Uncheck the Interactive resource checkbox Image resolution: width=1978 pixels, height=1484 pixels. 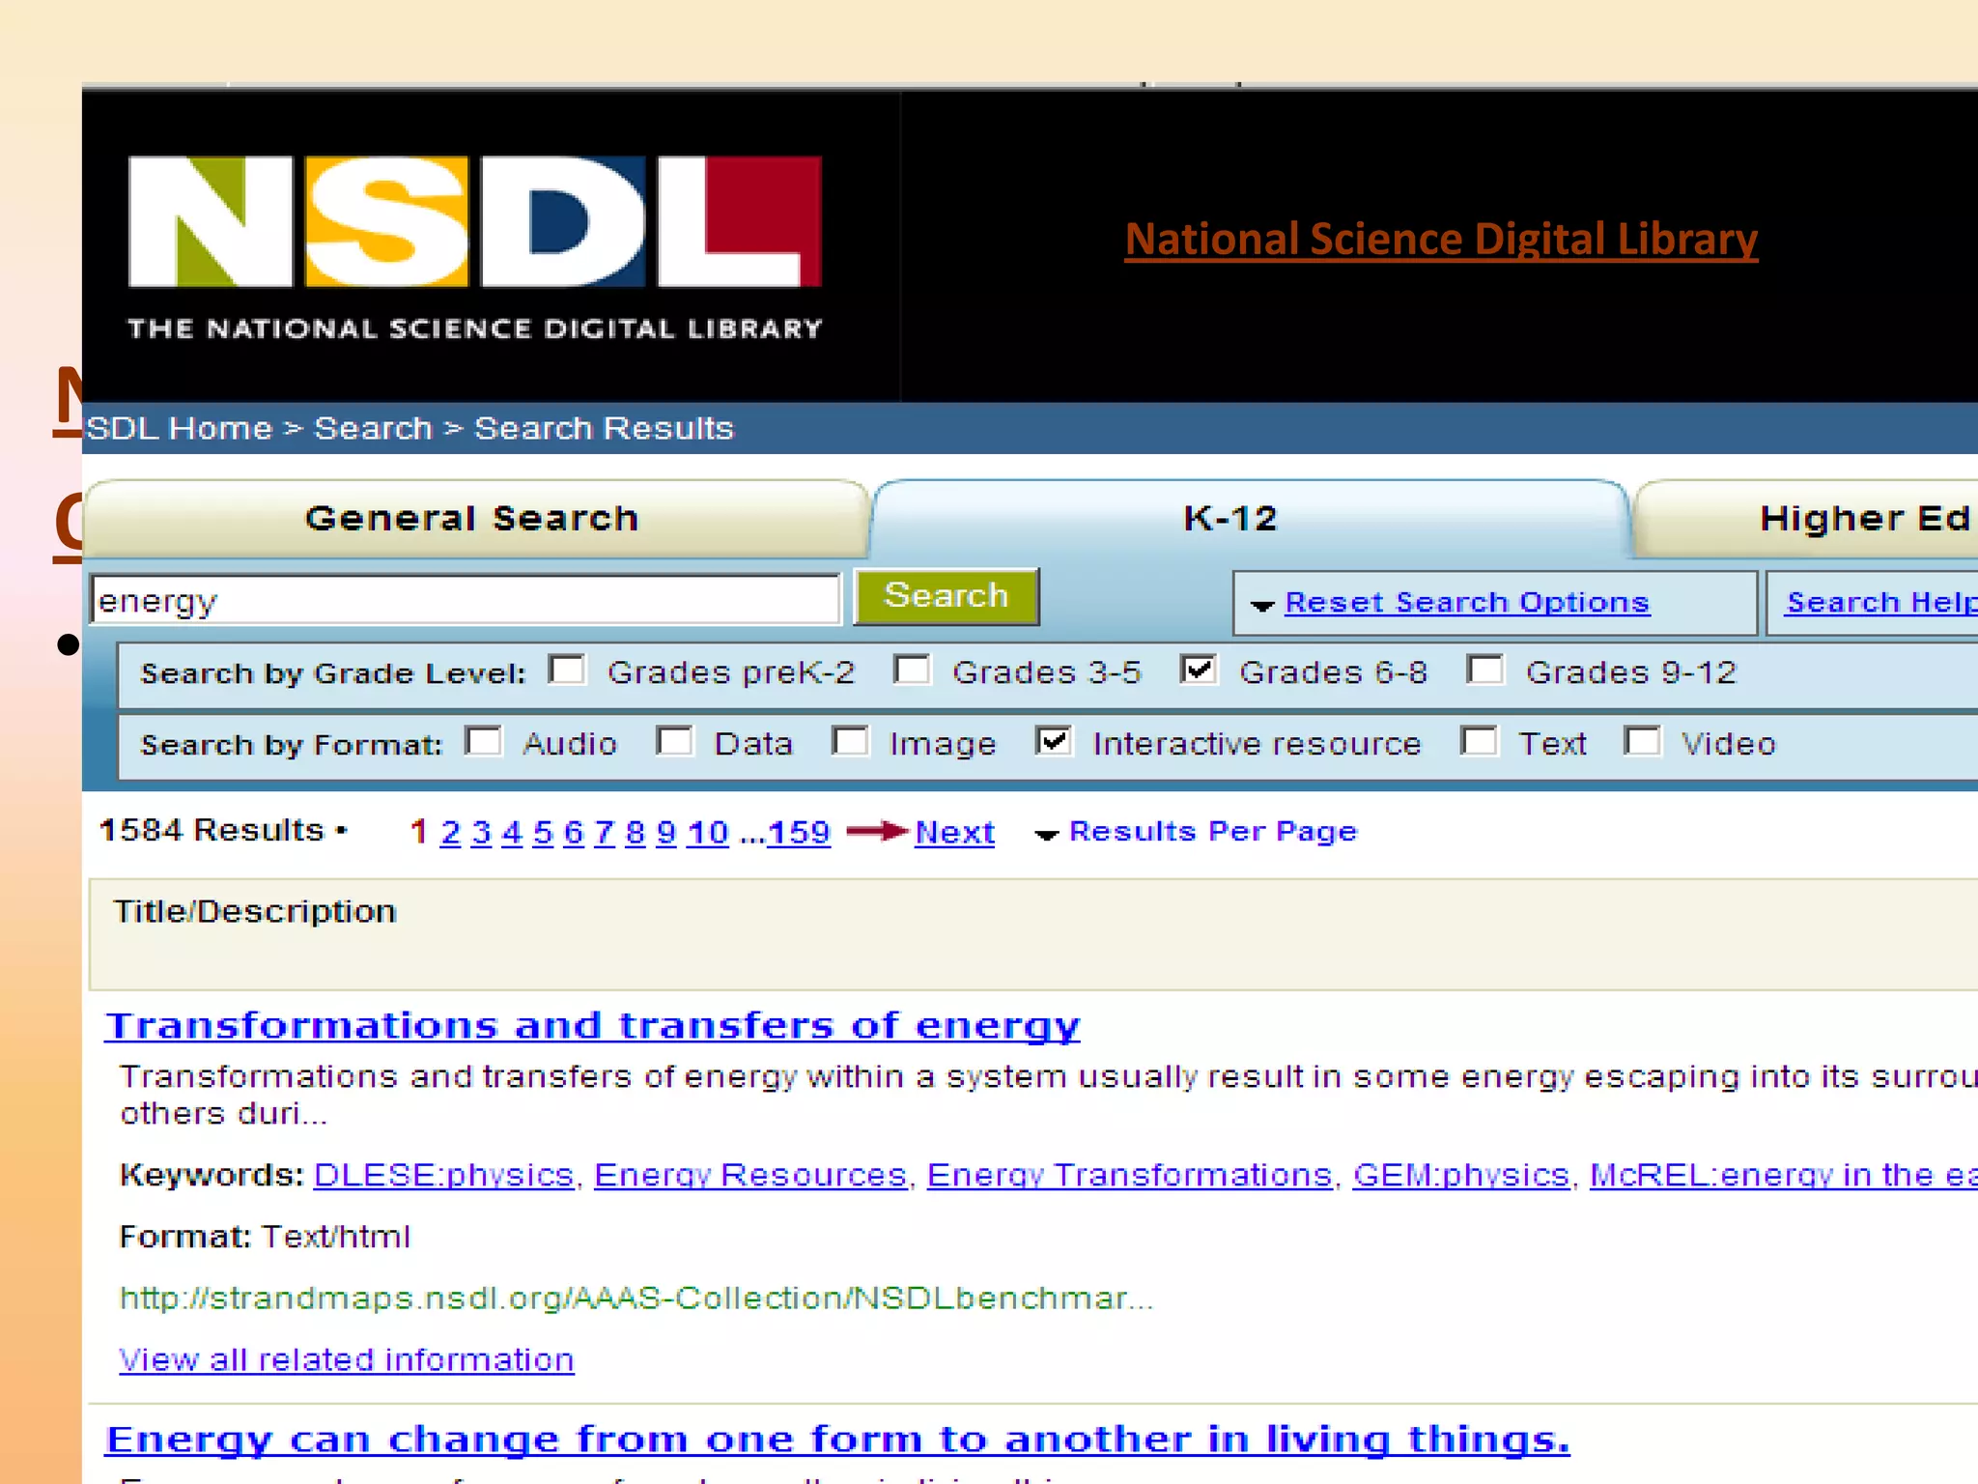[x=1053, y=741]
